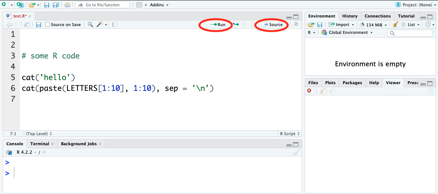Switch to the Packages tab
This screenshot has height=194, width=438.
point(352,83)
